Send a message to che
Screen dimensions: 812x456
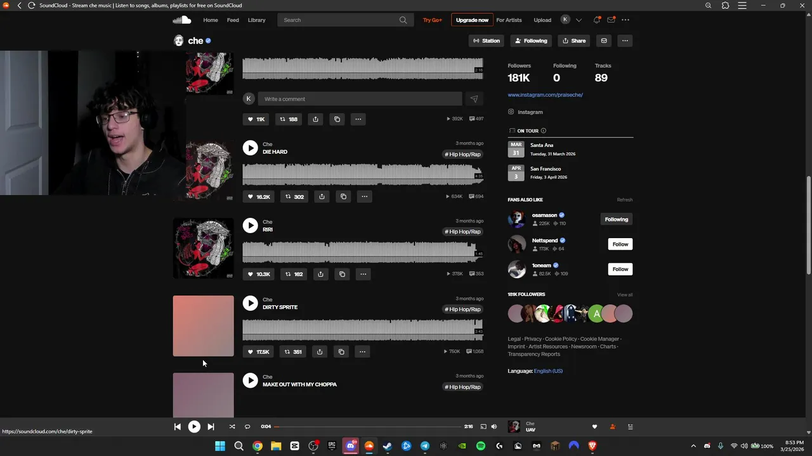603,41
